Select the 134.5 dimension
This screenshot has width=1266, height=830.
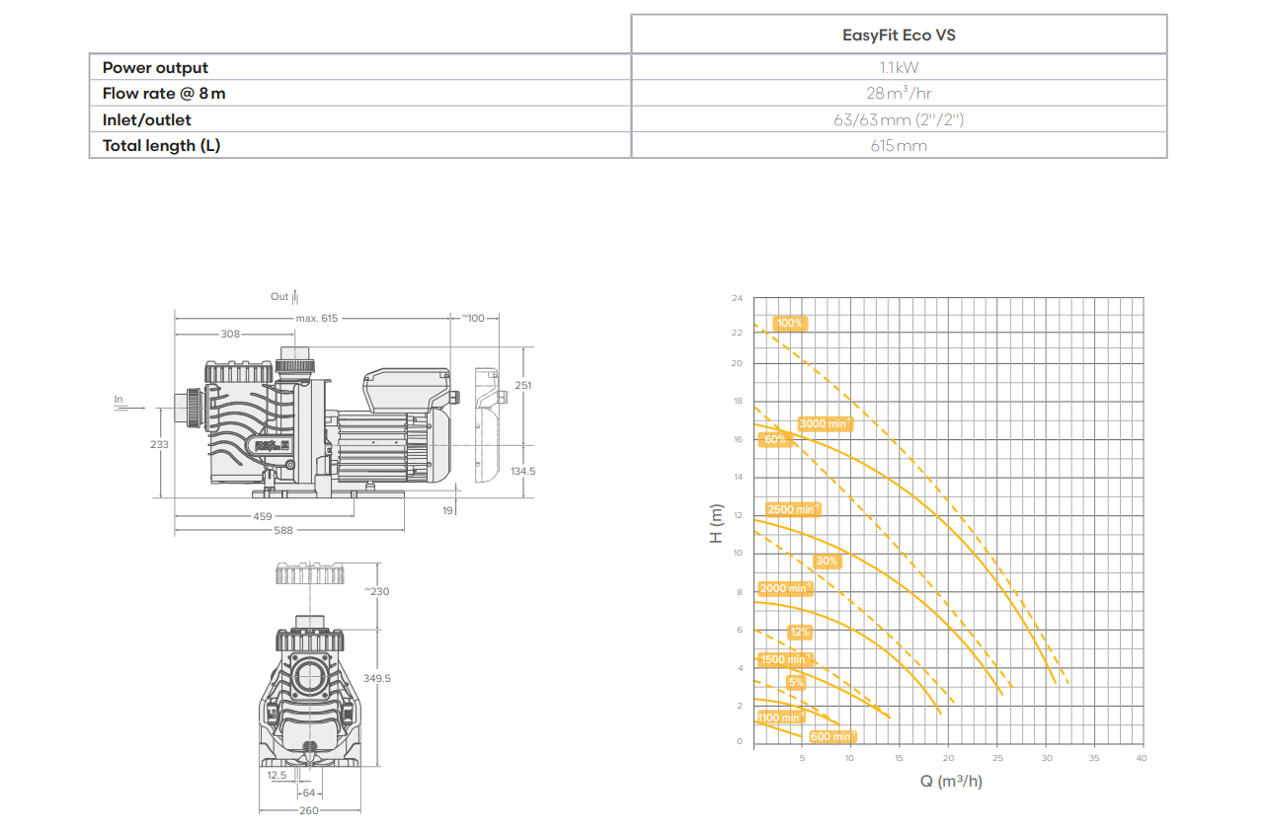click(522, 471)
